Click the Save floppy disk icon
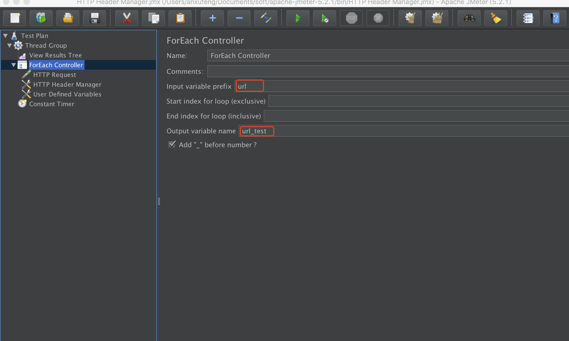 [x=95, y=18]
